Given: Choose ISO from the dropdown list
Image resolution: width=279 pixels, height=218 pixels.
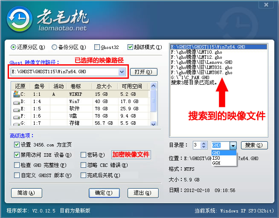Looking at the screenshot, I should tap(224, 158).
